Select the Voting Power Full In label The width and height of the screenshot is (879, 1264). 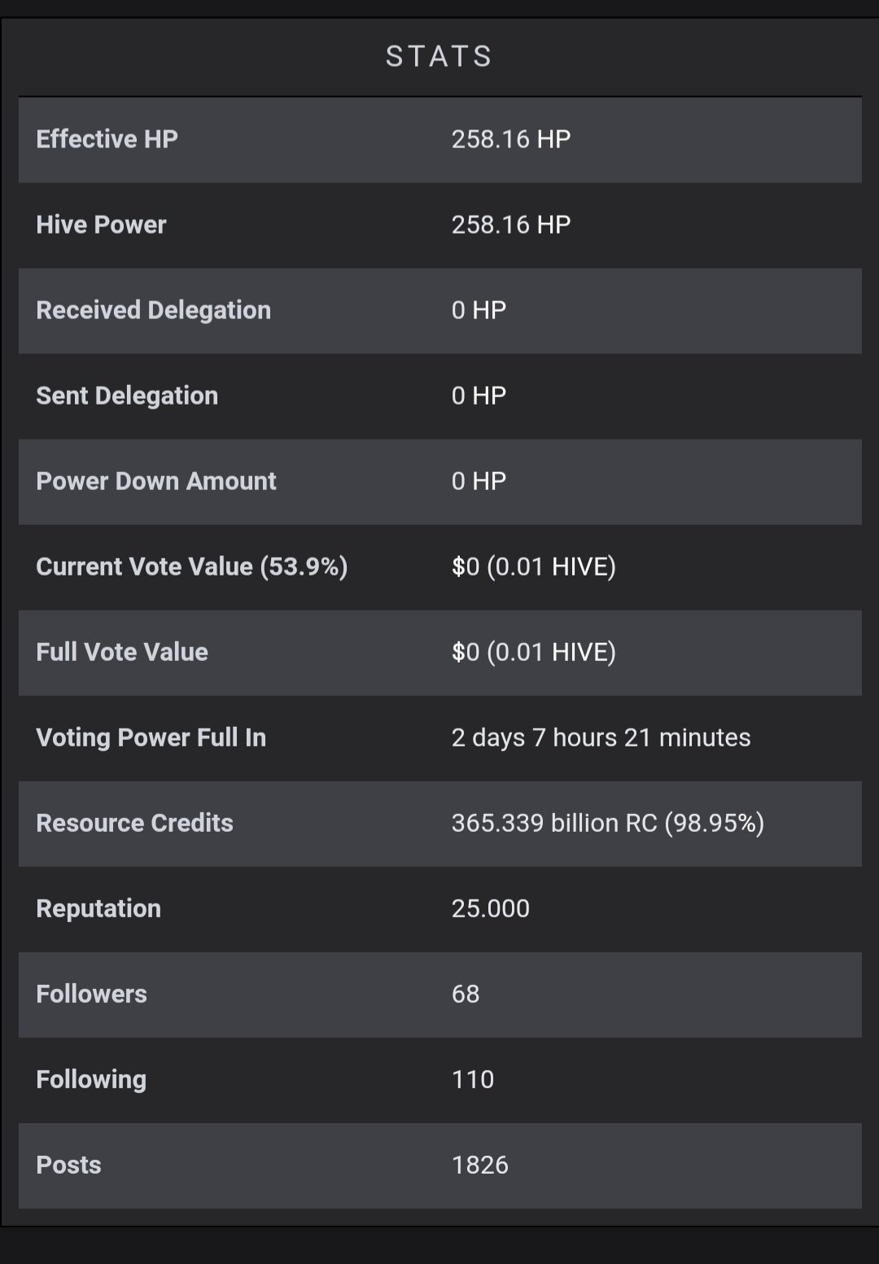[x=151, y=737]
